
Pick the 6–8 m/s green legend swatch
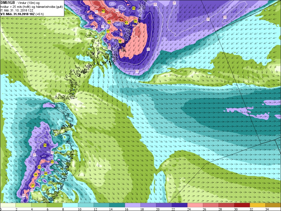coord(55,205)
